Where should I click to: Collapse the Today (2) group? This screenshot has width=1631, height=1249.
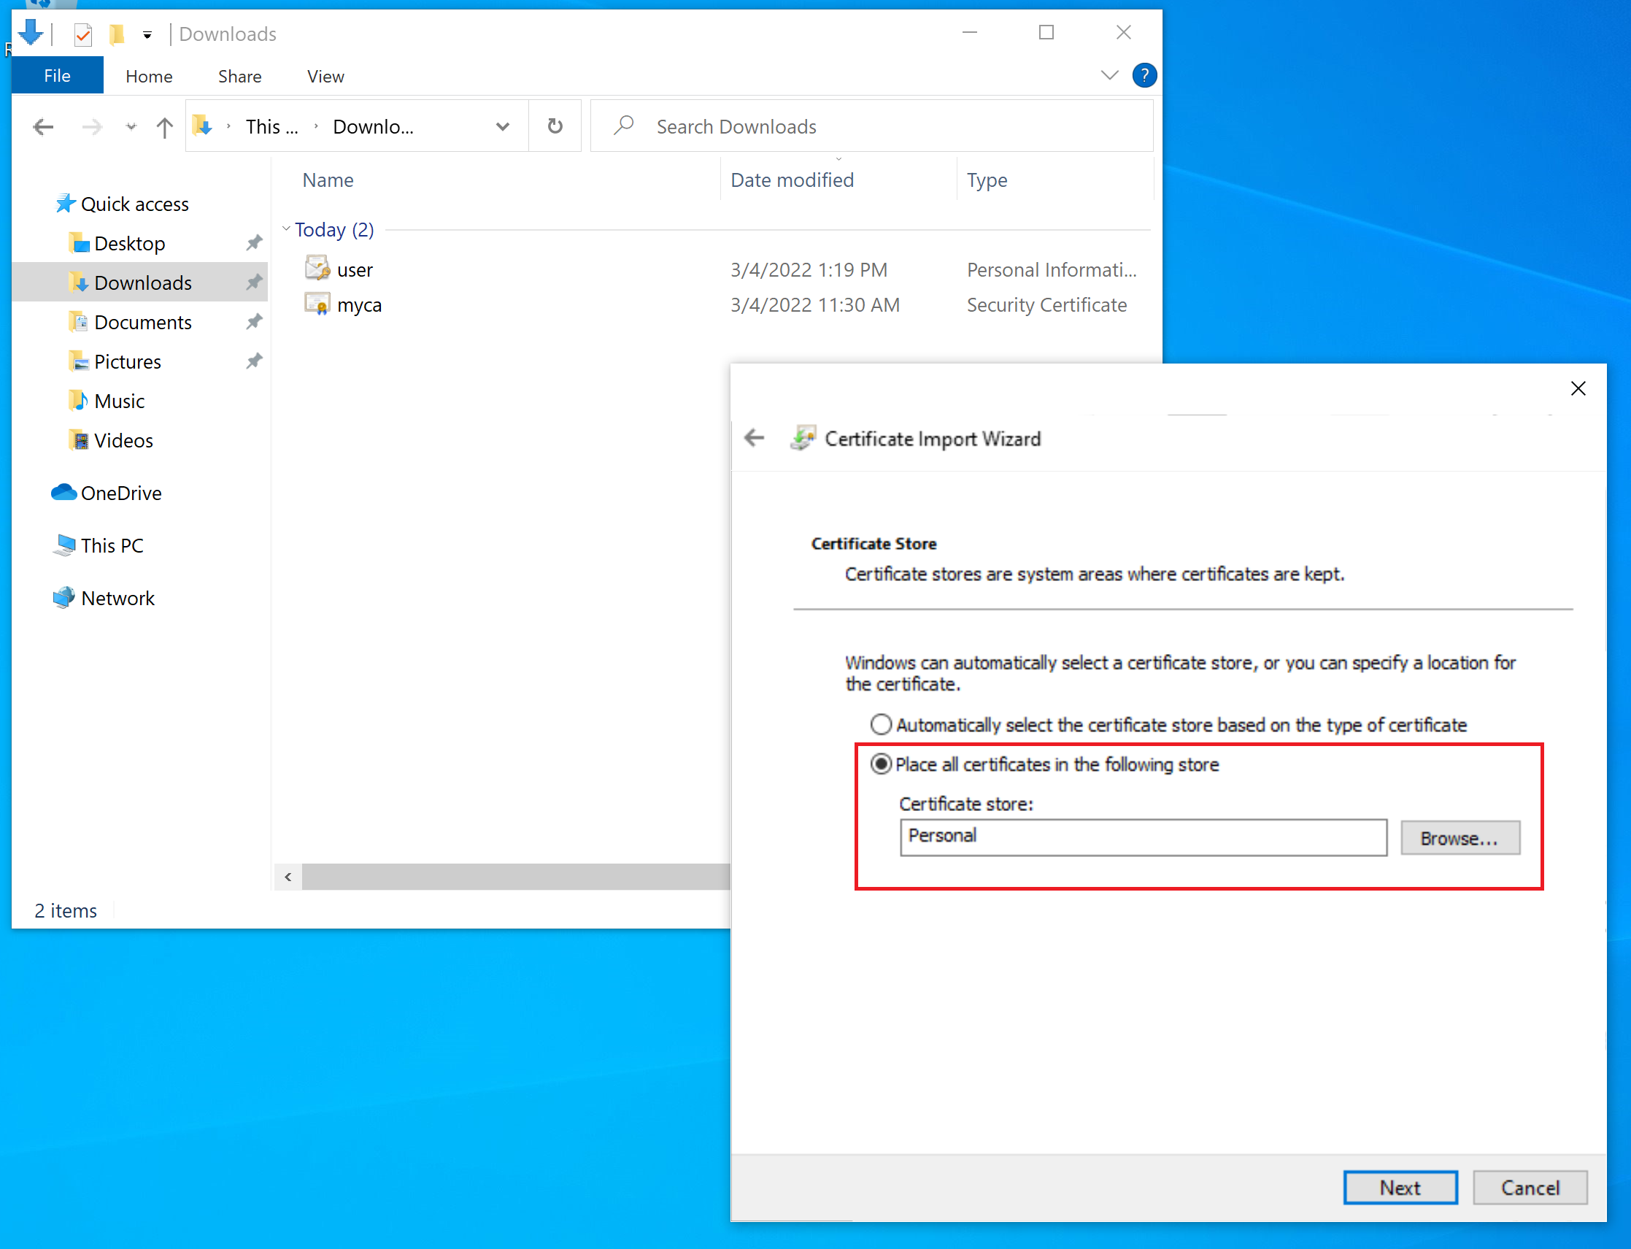[x=286, y=229]
